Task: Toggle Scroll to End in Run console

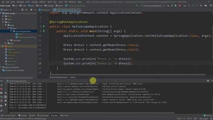Action: tap(5, 97)
